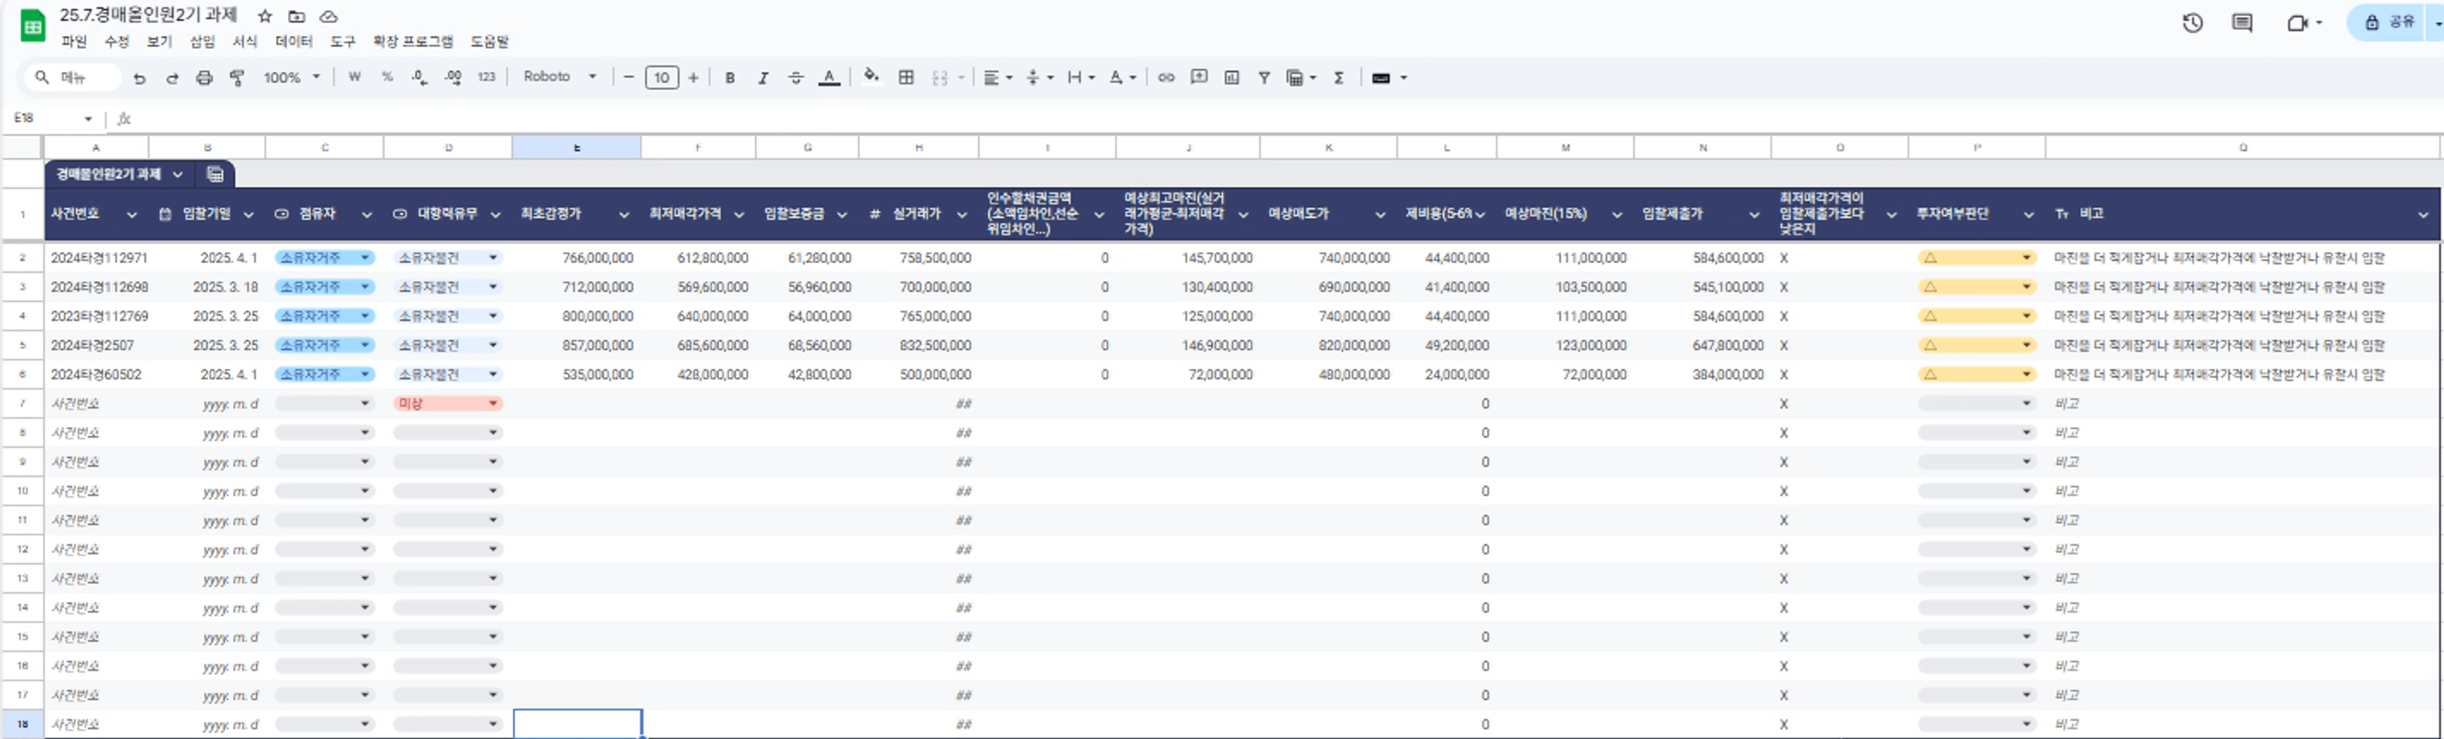The image size is (2444, 739).
Task: Click the font size field
Action: 661,78
